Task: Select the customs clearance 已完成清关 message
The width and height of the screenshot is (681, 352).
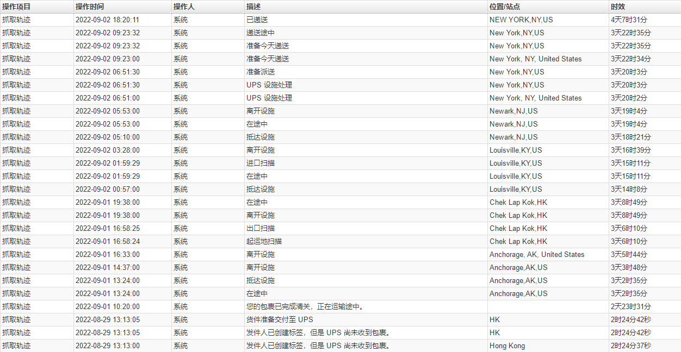Action: [x=305, y=306]
